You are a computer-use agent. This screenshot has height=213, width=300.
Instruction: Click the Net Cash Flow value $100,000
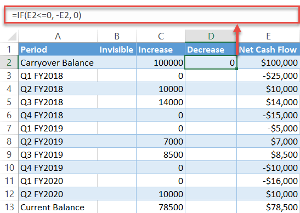(x=268, y=62)
